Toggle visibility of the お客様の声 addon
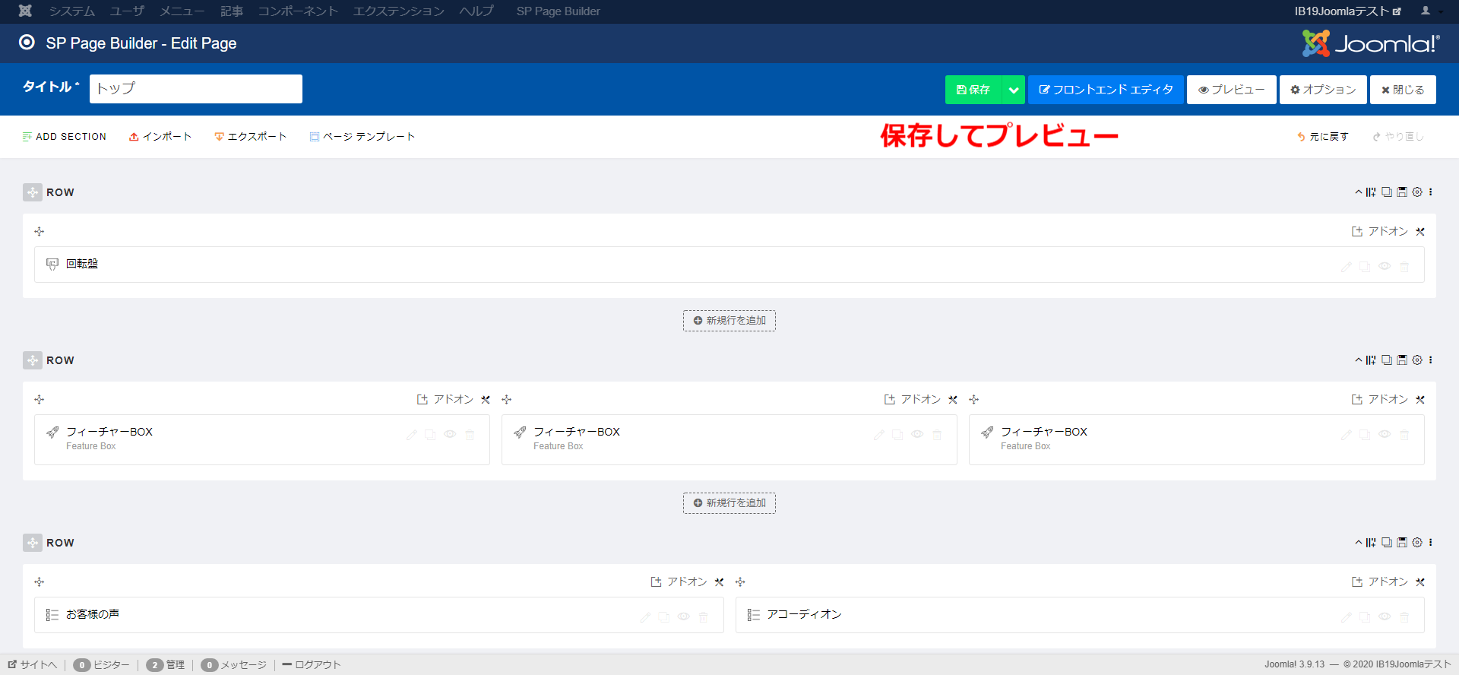 (684, 617)
